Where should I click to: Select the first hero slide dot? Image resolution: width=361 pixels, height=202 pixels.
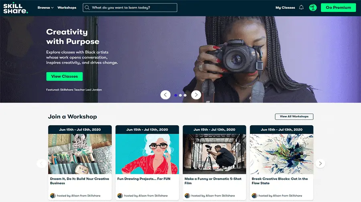click(x=176, y=95)
